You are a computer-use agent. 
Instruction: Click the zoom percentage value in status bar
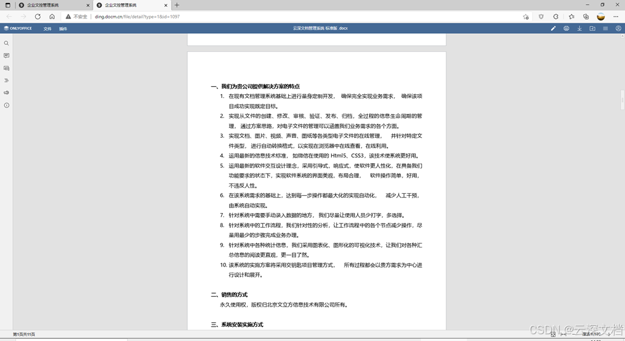[592, 334]
